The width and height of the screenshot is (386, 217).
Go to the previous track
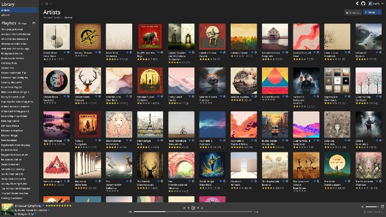[189, 207]
